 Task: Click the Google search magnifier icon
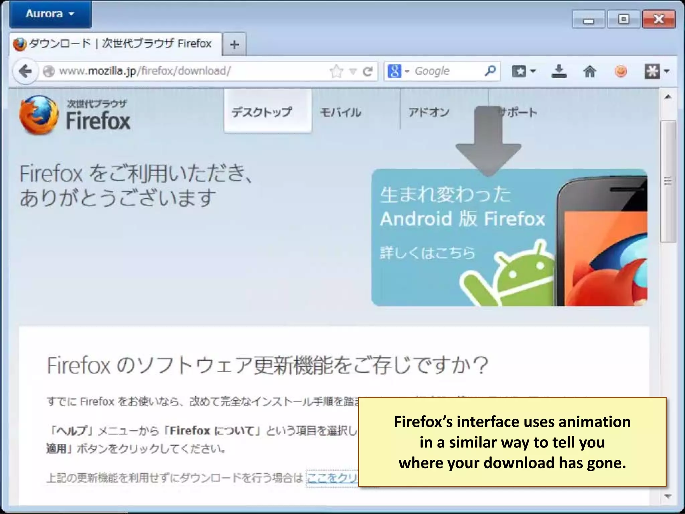click(x=490, y=71)
